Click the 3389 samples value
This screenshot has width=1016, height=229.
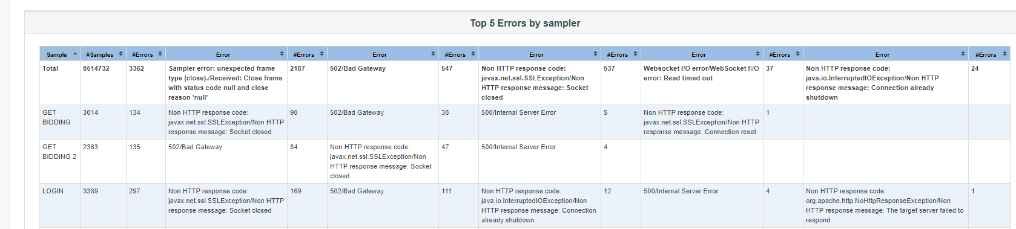pos(91,191)
